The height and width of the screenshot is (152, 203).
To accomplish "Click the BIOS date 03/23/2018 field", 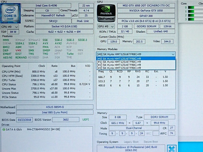I will [24, 120].
